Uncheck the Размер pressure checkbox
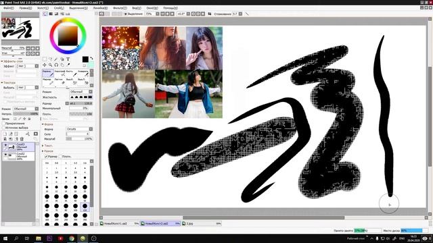 46,157
